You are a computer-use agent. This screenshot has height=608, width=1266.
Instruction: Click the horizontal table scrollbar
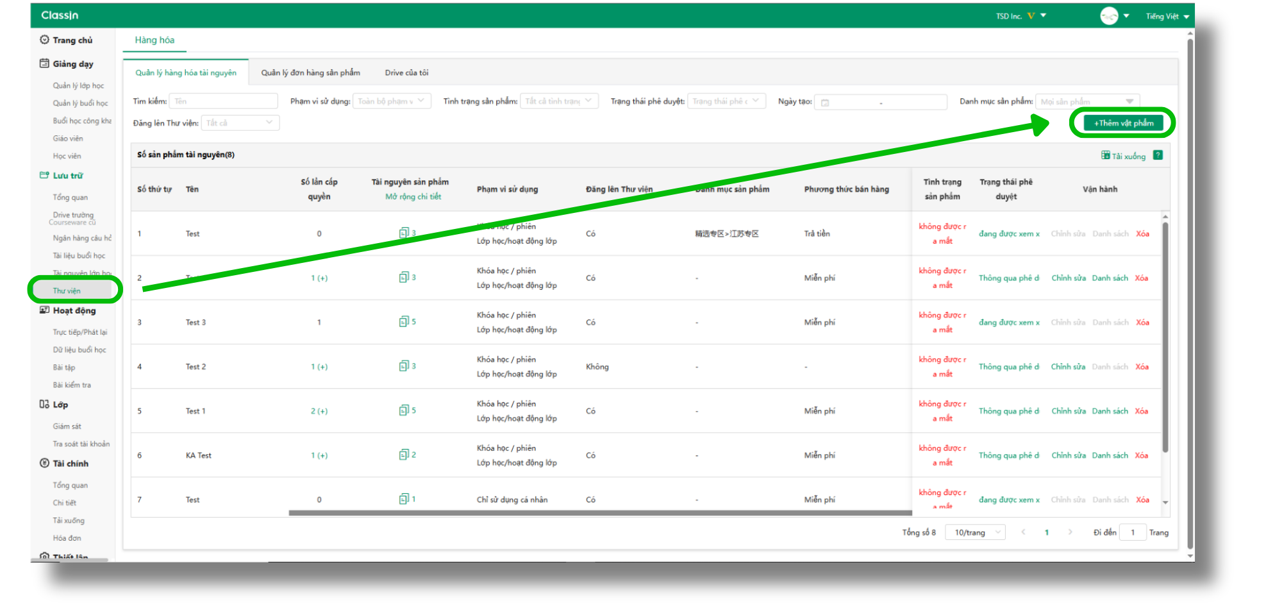point(599,513)
